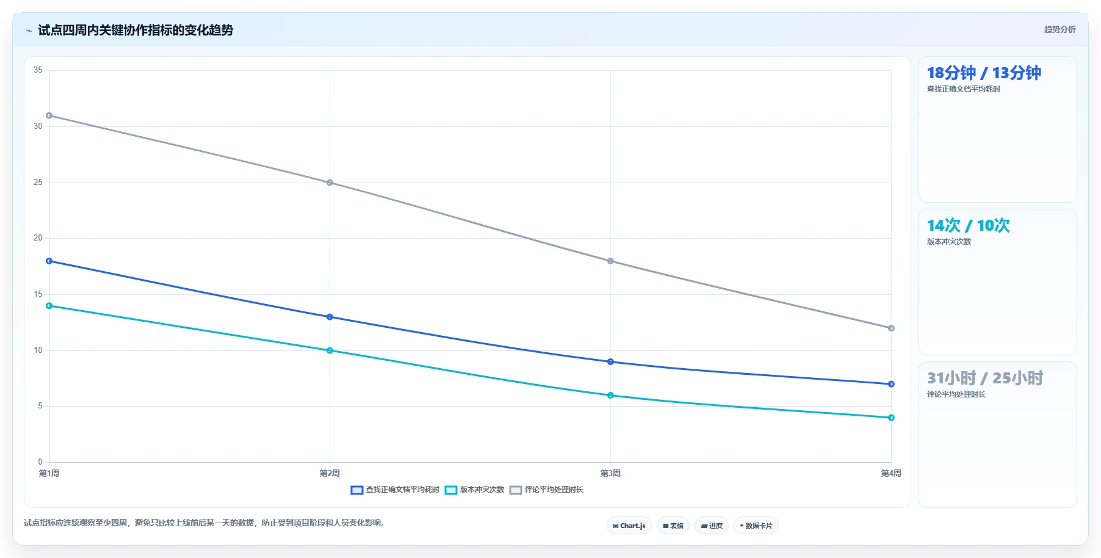Click the y-axis label 20

[x=38, y=238]
